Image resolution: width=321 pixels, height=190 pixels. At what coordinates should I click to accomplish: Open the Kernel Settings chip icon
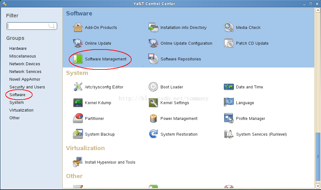click(x=153, y=103)
